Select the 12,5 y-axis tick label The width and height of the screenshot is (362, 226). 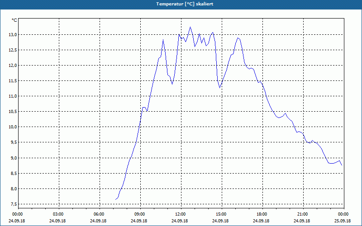[13, 50]
